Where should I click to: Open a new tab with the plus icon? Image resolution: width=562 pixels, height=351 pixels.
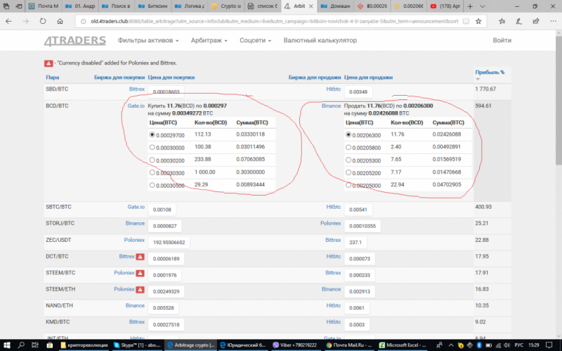(470, 6)
